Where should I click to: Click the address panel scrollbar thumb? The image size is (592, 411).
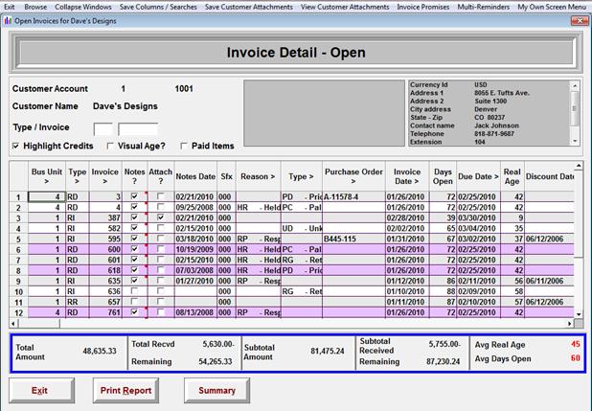[575, 109]
